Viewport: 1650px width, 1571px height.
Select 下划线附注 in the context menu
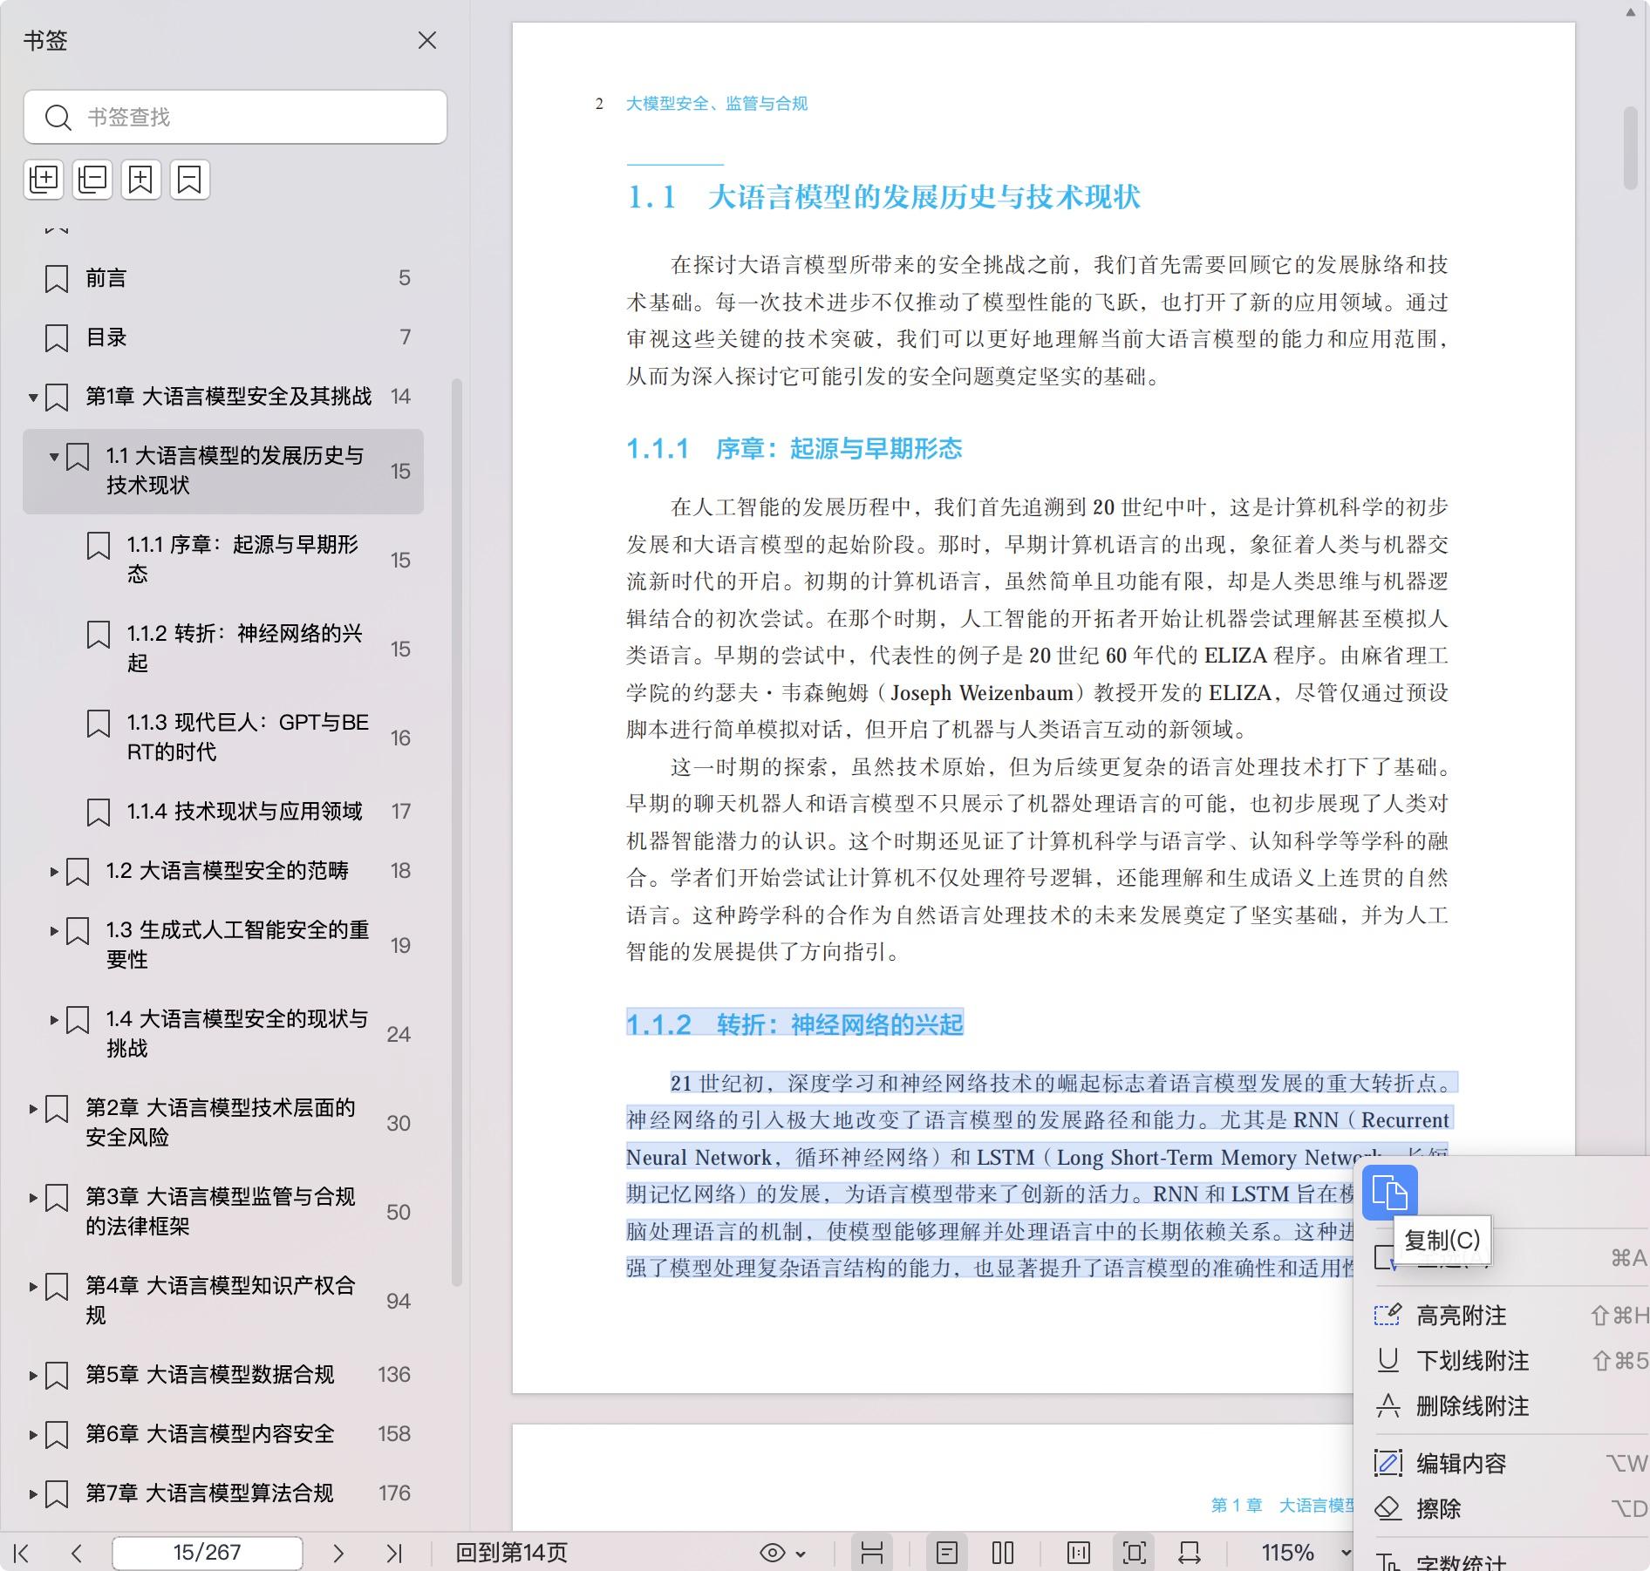[x=1471, y=1361]
